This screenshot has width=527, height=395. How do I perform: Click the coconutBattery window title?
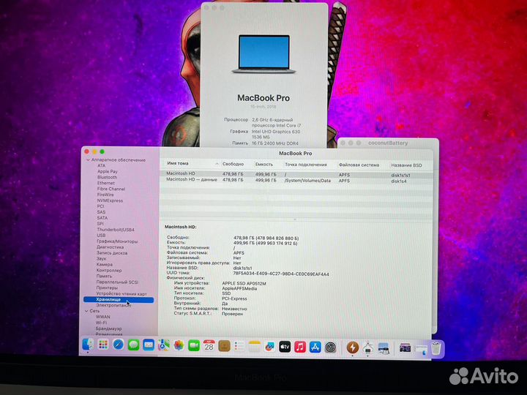point(388,143)
